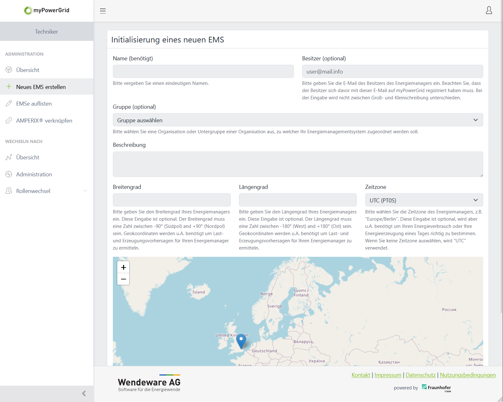503x402 pixels.
Task: Open Administration in the sidebar
Action: click(34, 174)
